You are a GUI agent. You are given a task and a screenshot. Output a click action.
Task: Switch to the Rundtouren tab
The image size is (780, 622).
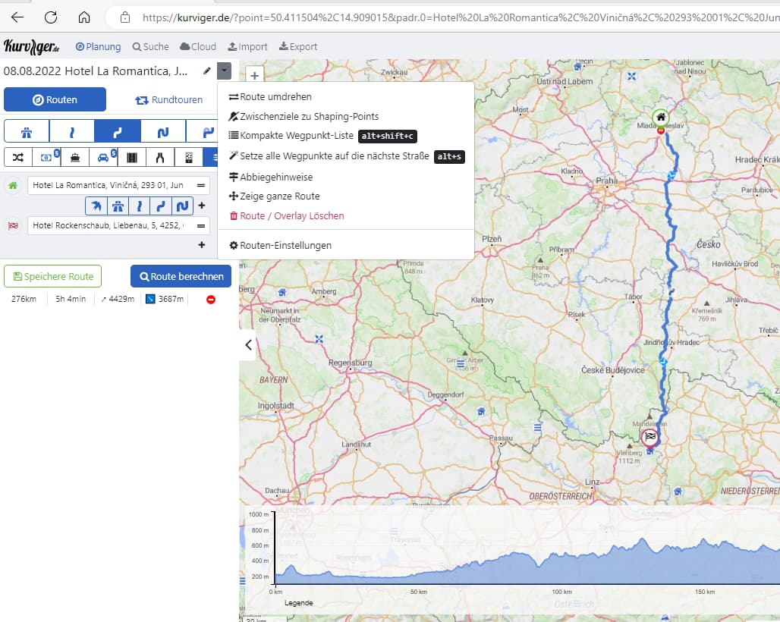[x=169, y=100]
